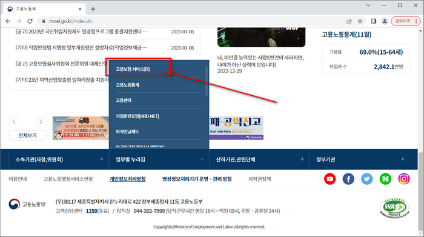
Task: Close the 고용노동부 browser tab
Action: tap(80, 9)
